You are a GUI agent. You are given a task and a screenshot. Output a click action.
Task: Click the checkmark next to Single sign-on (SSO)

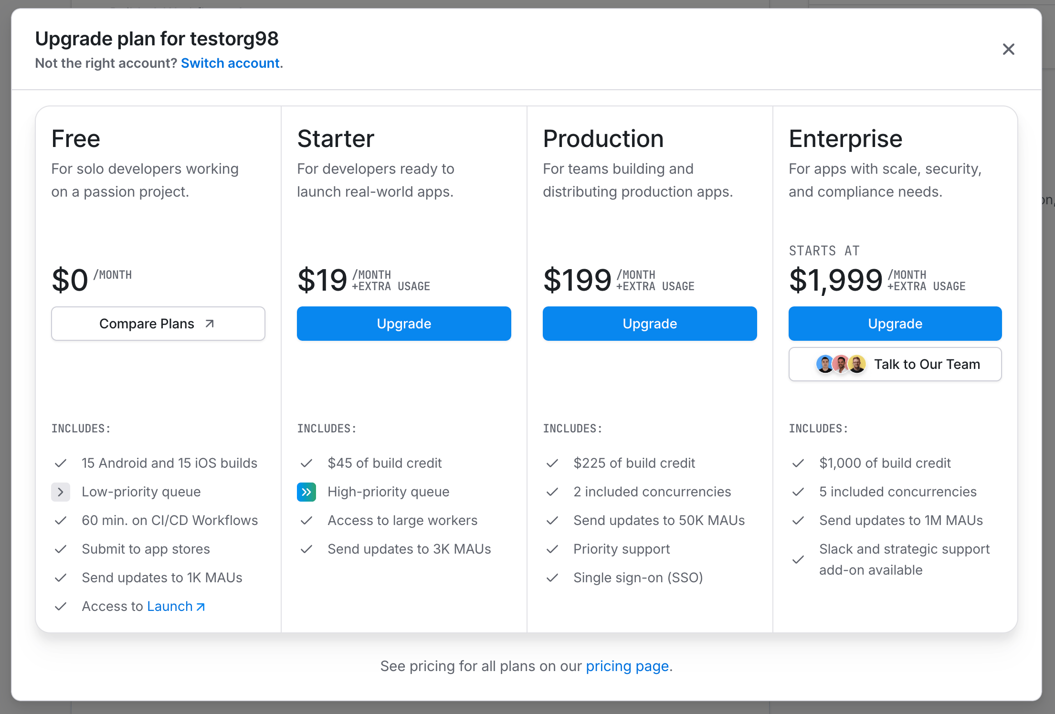(552, 578)
